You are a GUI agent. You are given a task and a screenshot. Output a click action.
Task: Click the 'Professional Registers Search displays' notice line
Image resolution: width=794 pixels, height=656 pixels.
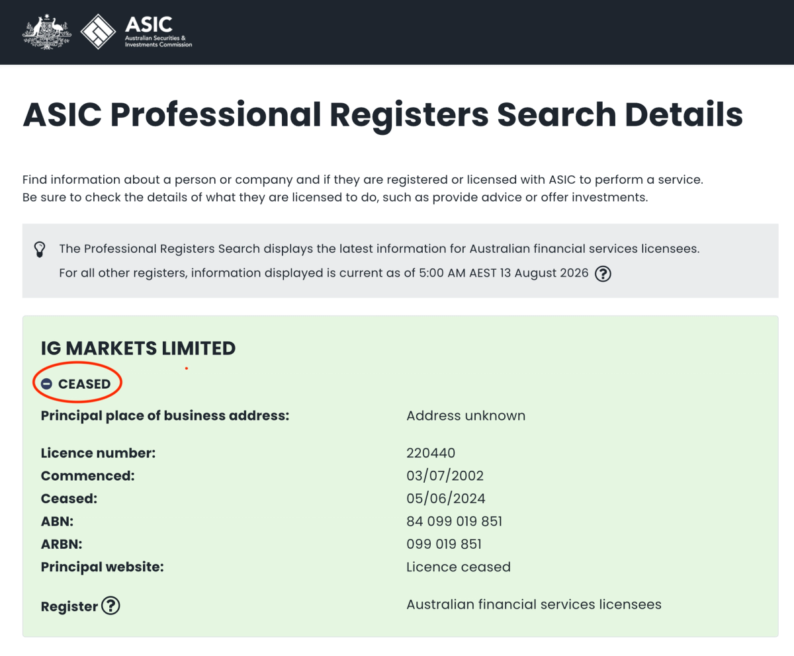[x=379, y=249]
